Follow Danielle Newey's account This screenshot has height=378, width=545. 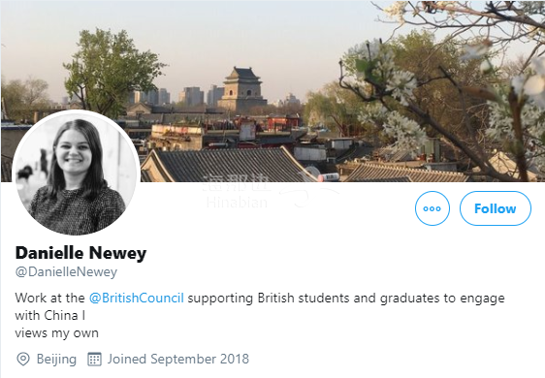(x=496, y=208)
